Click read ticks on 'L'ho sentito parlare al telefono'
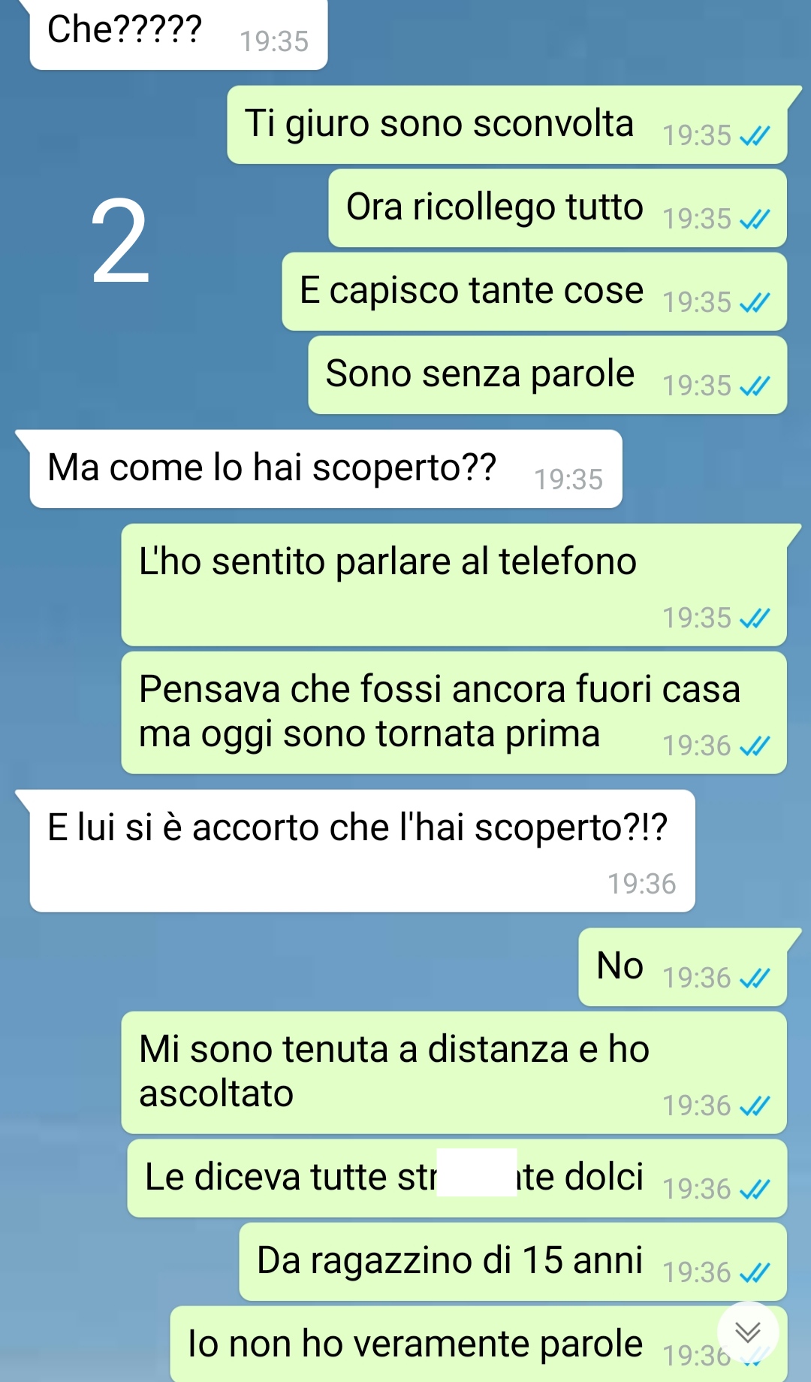Image resolution: width=811 pixels, height=1382 pixels. click(x=755, y=618)
